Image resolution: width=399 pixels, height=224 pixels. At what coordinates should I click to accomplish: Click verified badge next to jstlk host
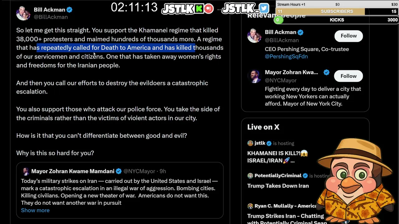(269, 143)
